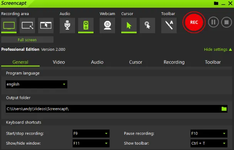Browse output folder with green folder icon

[224, 109]
